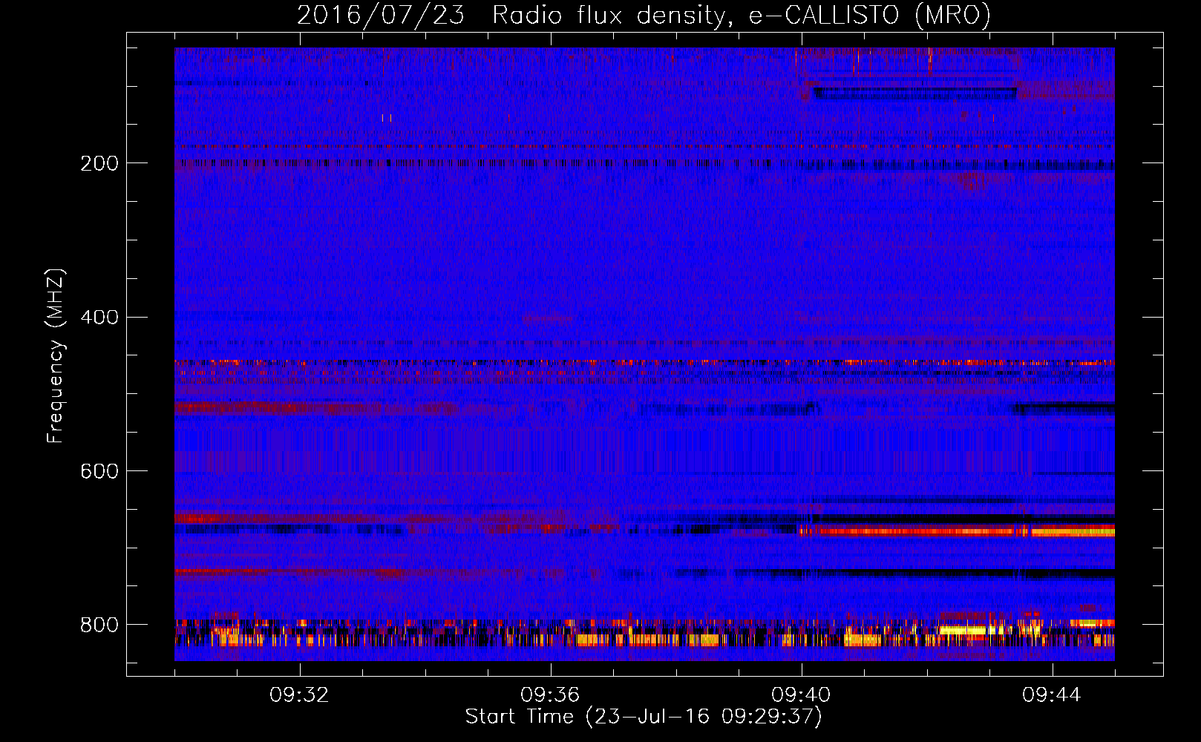Click the 09:36 time tick label

pos(551,695)
